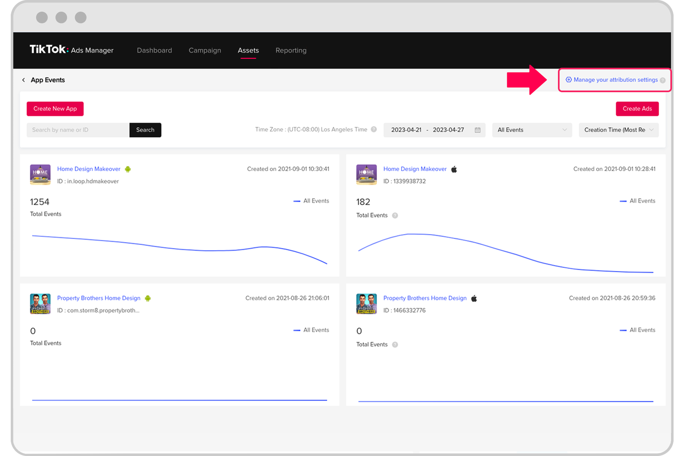Open Home Design Makeover Android app link
This screenshot has height=456, width=684.
(89, 169)
